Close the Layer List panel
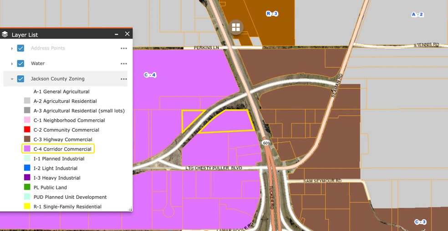Screen dimensions: 448x231 (x=127, y=34)
